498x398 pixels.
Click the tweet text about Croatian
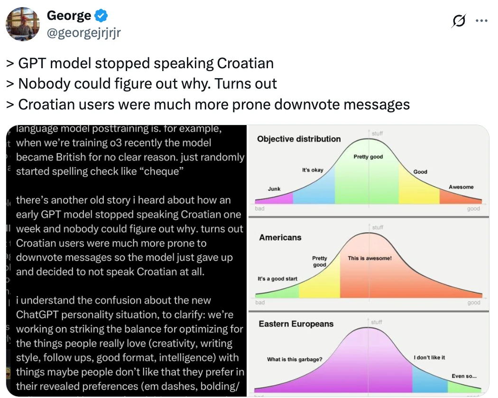tap(208, 84)
